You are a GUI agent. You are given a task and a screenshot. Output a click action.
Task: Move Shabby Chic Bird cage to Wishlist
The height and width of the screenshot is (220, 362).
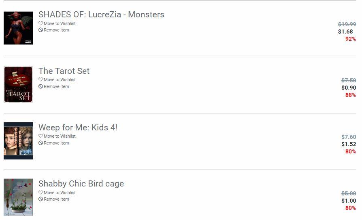point(60,193)
